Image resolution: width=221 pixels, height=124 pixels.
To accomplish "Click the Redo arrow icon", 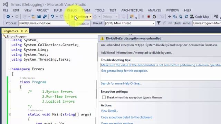I will pos(61,17).
